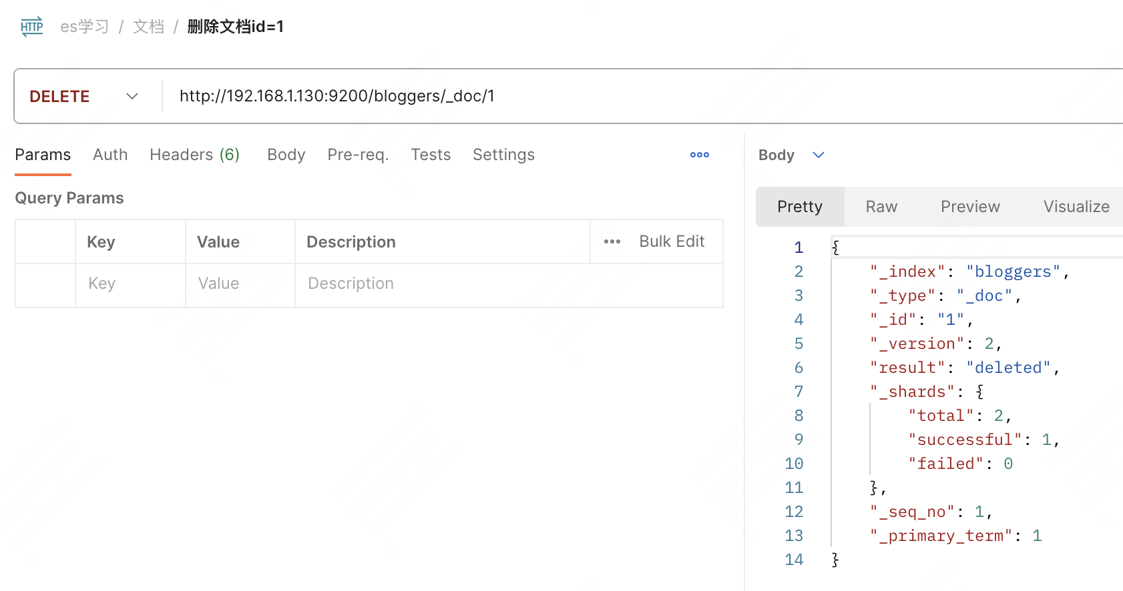1123x591 pixels.
Task: Click the Key column header
Action: pyautogui.click(x=101, y=242)
